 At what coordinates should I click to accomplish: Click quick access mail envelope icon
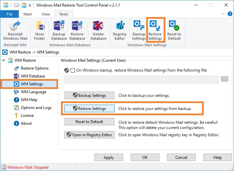(17, 5)
